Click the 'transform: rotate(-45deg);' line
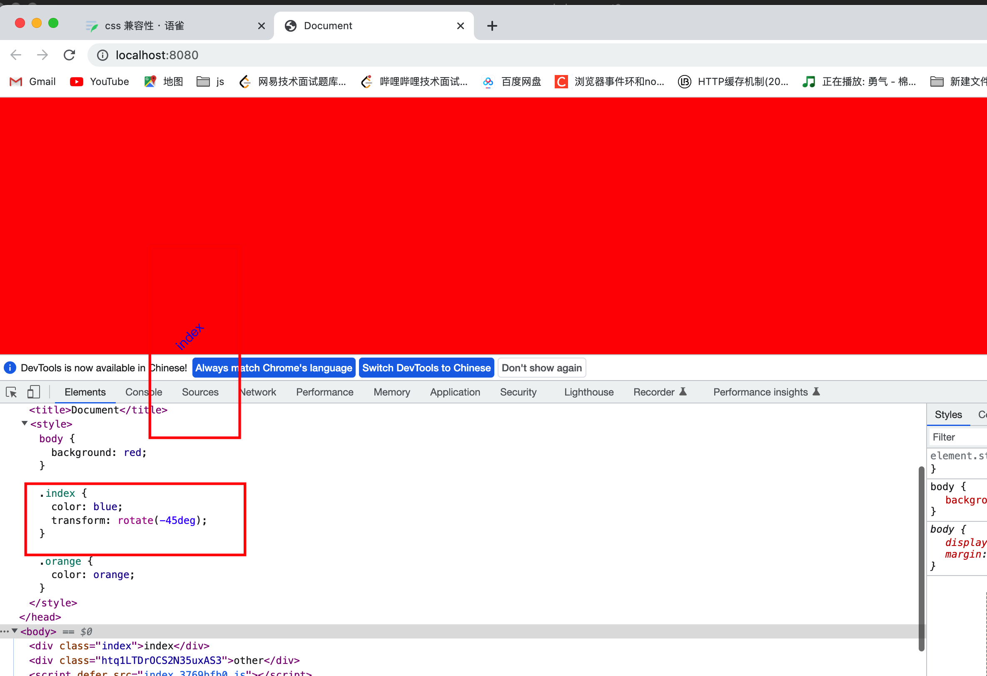The height and width of the screenshot is (676, 987). coord(129,521)
